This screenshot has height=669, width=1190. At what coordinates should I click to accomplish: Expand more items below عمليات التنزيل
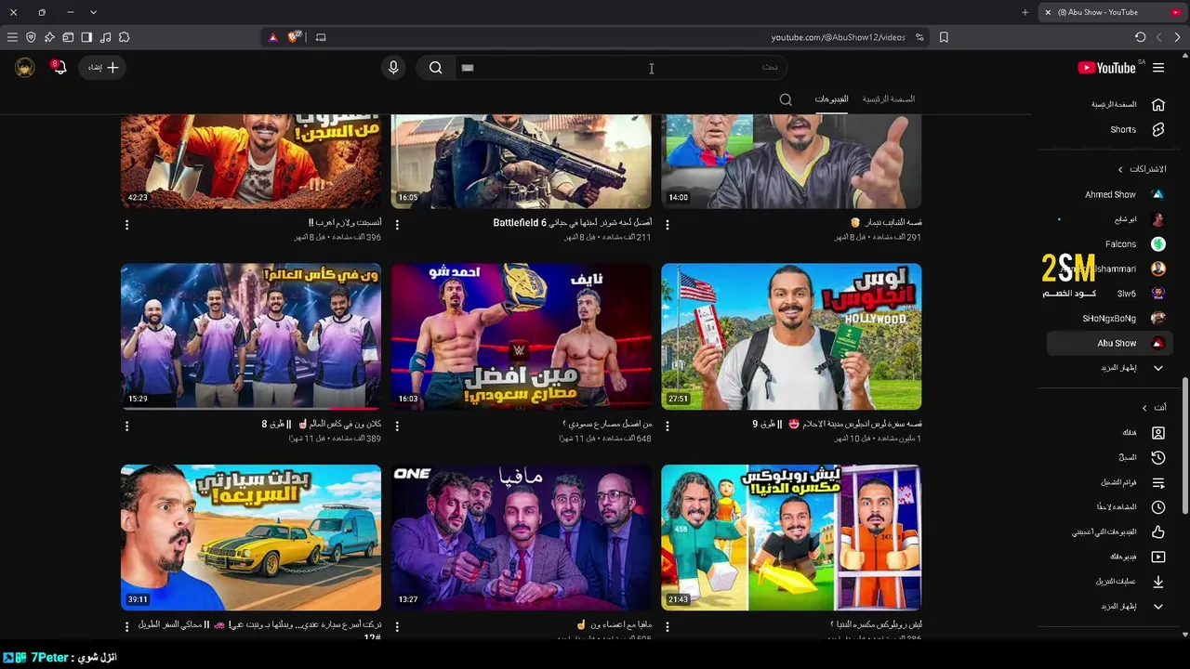click(x=1128, y=607)
